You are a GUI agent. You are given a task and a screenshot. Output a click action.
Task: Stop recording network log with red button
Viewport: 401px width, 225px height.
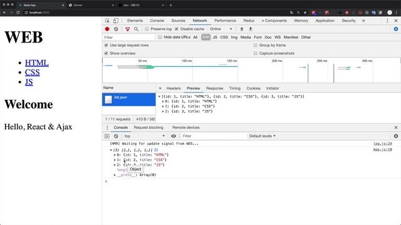(107, 29)
